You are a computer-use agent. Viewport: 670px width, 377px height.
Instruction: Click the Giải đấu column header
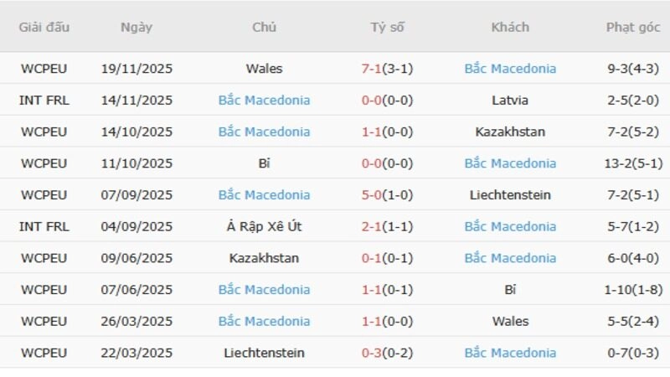click(x=44, y=27)
